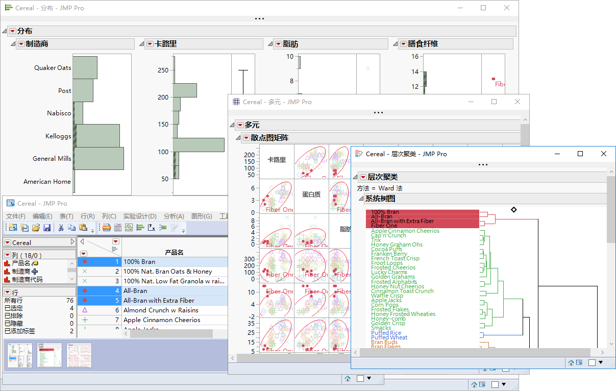Click the Fit Y by X toolbar icon

point(152,228)
